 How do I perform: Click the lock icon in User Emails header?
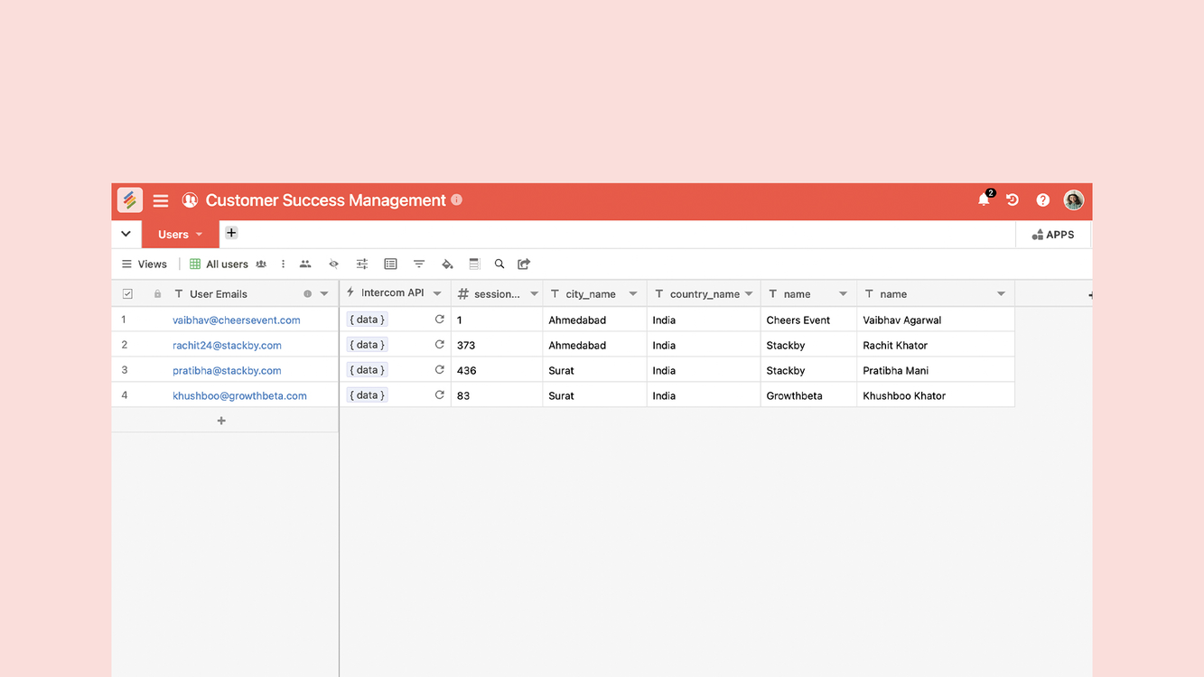[157, 294]
